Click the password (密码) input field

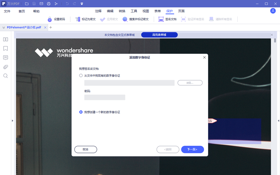(105, 97)
